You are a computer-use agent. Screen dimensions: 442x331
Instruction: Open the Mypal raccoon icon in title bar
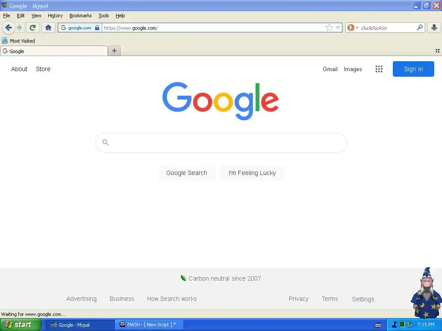(4, 5)
